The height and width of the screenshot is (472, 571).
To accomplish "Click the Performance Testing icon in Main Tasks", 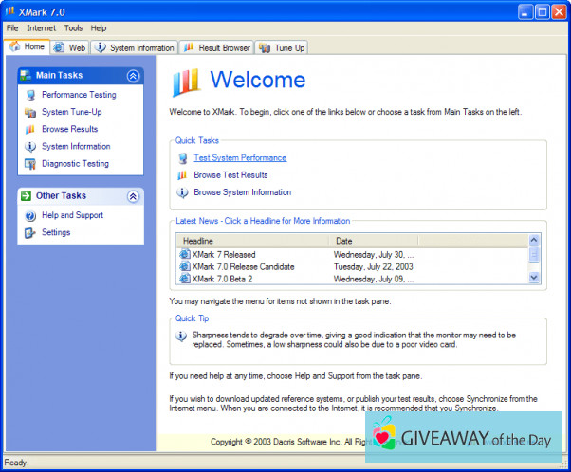I will [x=31, y=95].
